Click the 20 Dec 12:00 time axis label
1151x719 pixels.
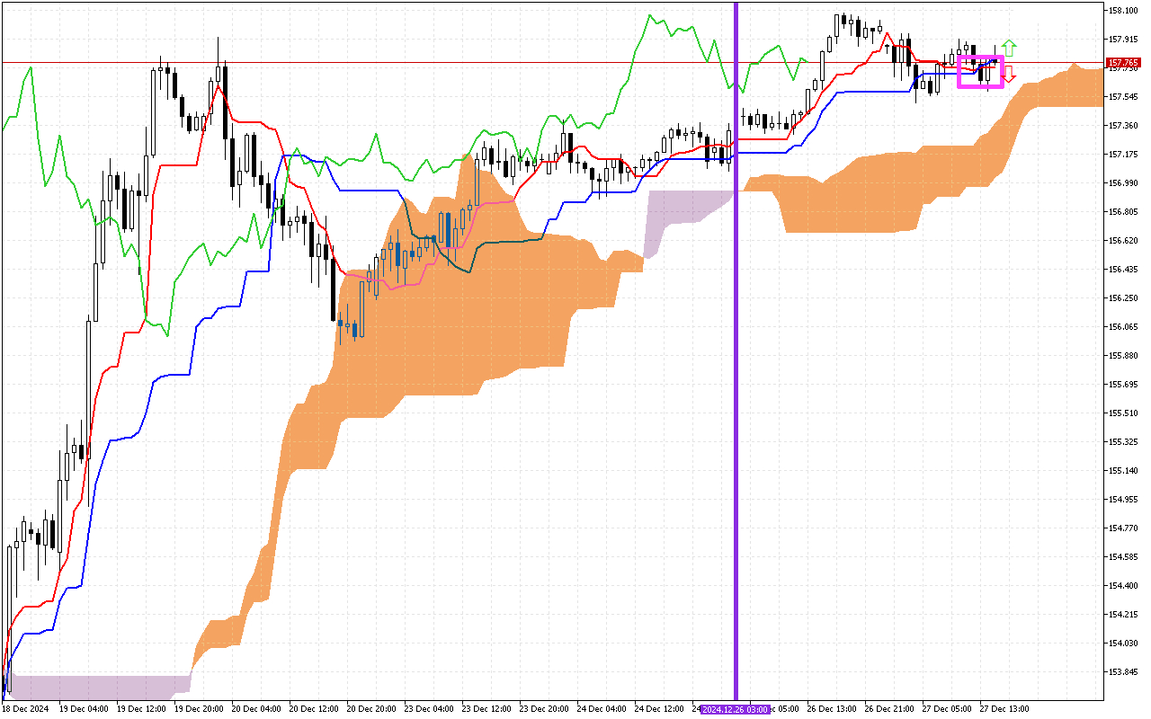314,709
